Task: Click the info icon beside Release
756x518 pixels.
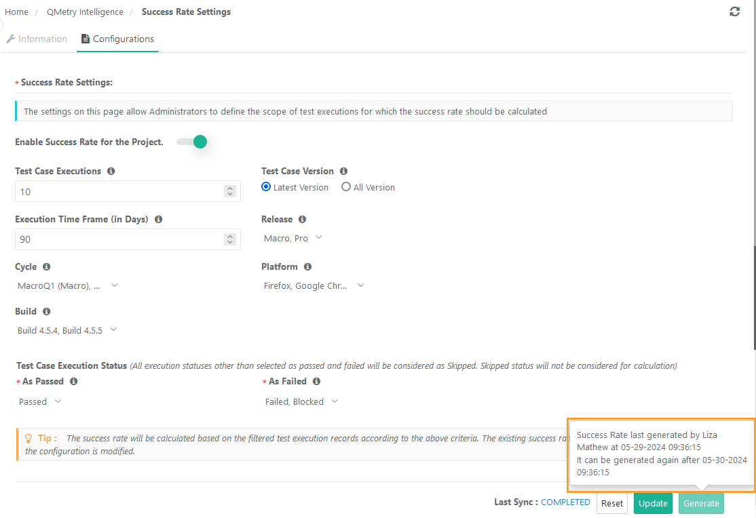Action: 301,219
